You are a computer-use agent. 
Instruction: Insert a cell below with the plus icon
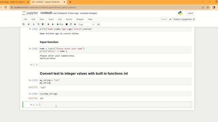click(29, 24)
